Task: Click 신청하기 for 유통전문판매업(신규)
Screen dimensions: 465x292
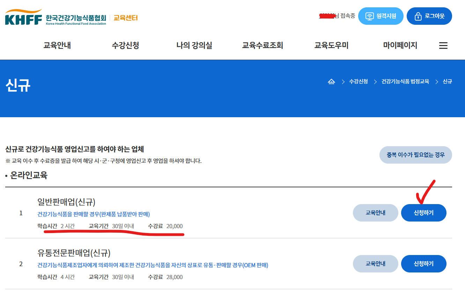Action: coord(423,264)
